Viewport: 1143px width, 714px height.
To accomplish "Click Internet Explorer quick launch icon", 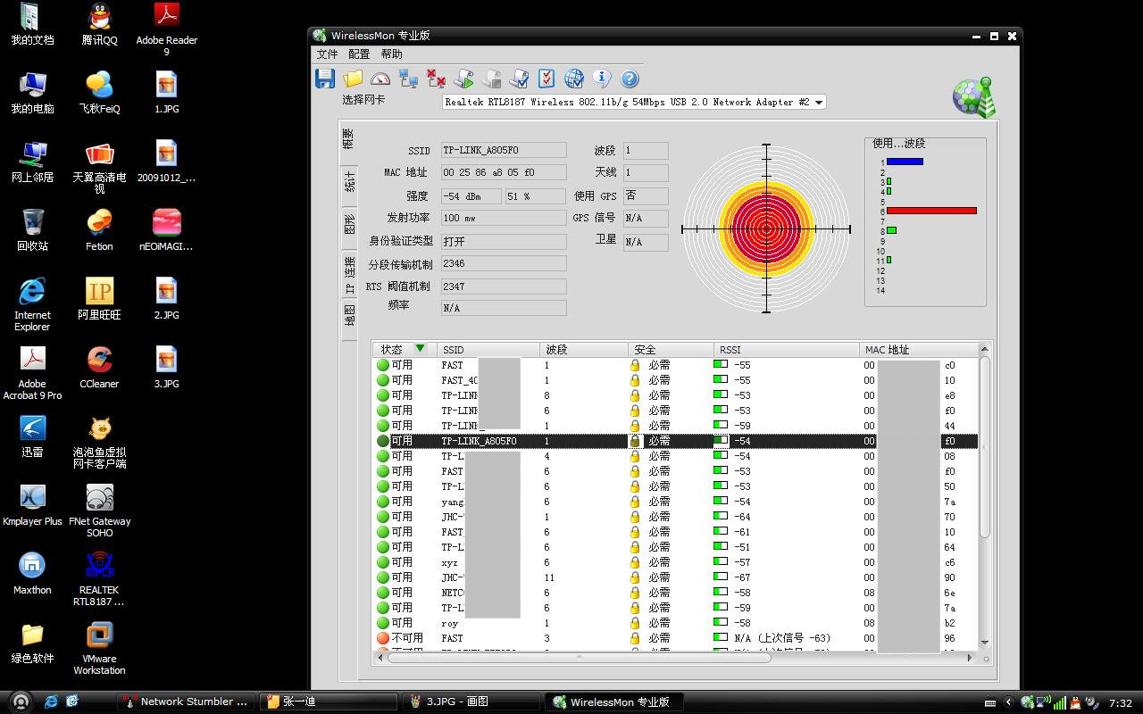I will [x=51, y=702].
